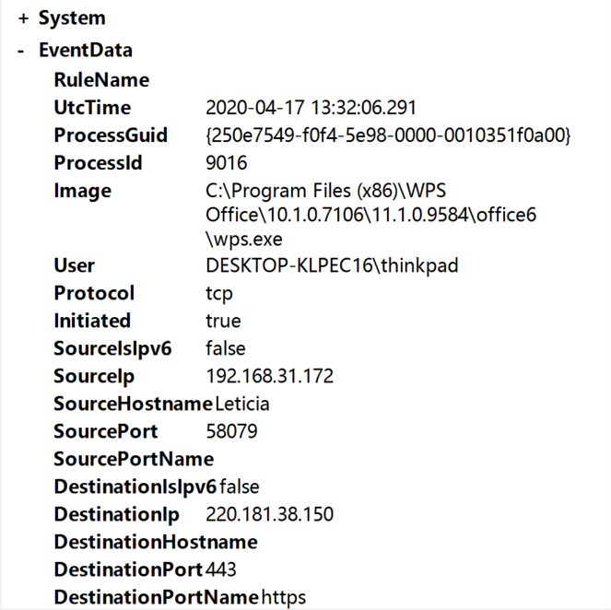Select the EventData heading label
Image resolution: width=611 pixels, height=610 pixels.
(86, 51)
